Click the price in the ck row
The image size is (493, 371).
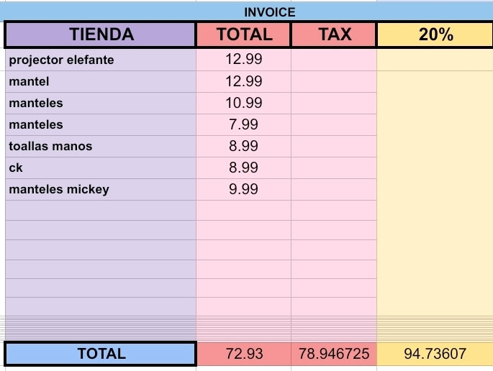244,168
